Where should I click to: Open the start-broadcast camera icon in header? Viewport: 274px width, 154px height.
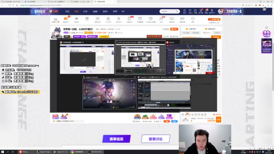[x=195, y=11]
